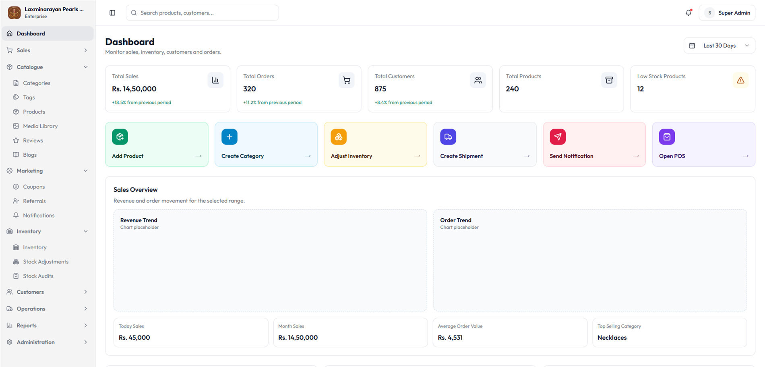765x367 pixels.
Task: Click the Open POS arrow
Action: point(745,156)
